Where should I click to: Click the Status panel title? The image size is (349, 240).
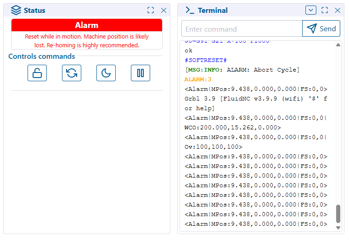34,10
